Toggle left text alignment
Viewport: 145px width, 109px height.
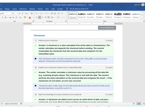tap(37, 17)
